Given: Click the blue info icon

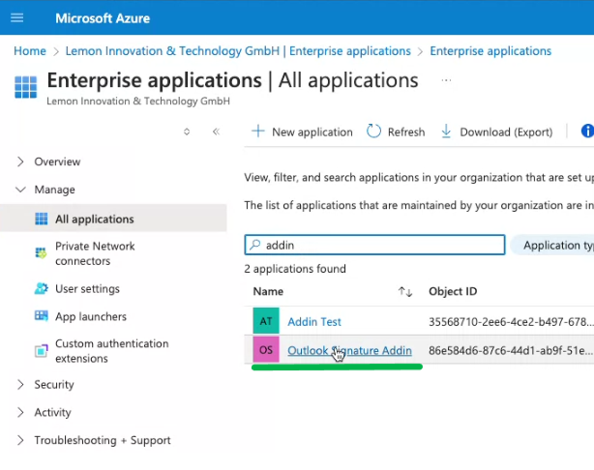Looking at the screenshot, I should pos(587,132).
